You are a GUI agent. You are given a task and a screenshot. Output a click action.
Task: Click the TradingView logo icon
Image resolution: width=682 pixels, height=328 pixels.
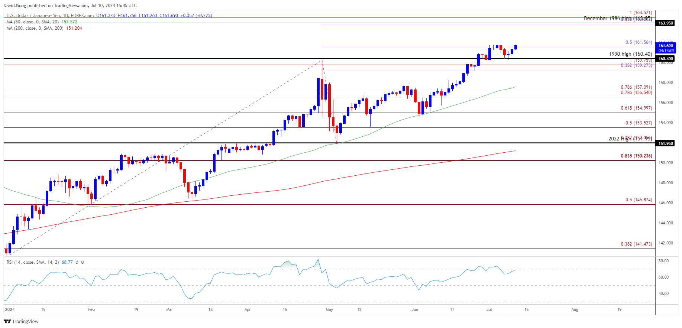(7, 321)
